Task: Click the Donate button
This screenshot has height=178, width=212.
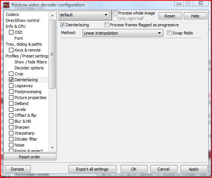Action: coord(17,169)
